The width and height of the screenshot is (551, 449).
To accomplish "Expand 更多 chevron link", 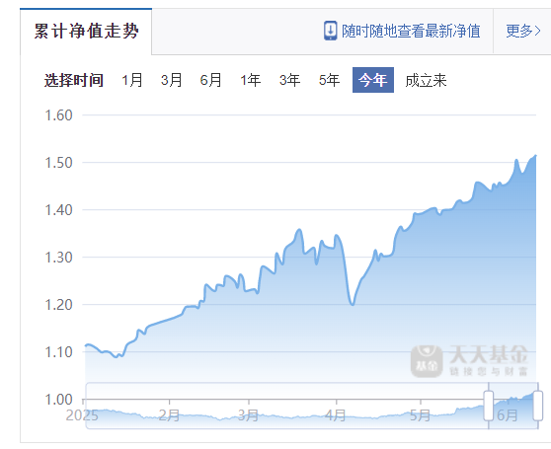I will pyautogui.click(x=523, y=31).
